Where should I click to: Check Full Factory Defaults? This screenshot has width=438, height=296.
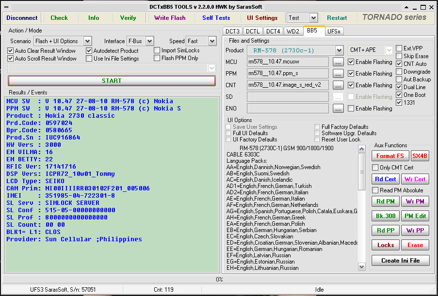click(341, 127)
